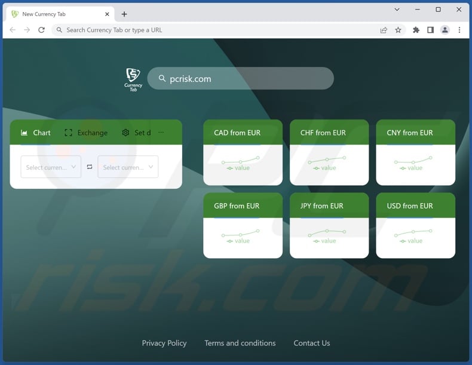Open Terms and conditions link

240,343
